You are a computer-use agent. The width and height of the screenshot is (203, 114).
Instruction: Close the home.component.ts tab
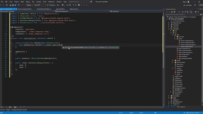coord(16,9)
